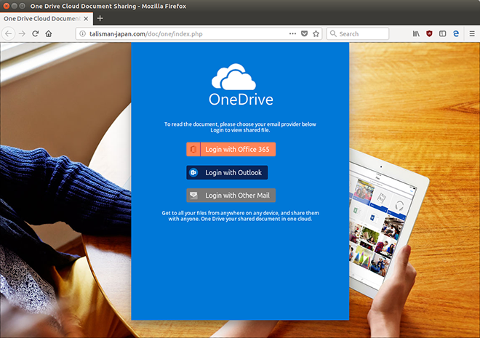Show site information for this URL
The image size is (480, 338).
click(83, 33)
